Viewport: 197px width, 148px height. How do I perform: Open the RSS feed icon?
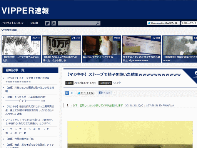coord(54,23)
